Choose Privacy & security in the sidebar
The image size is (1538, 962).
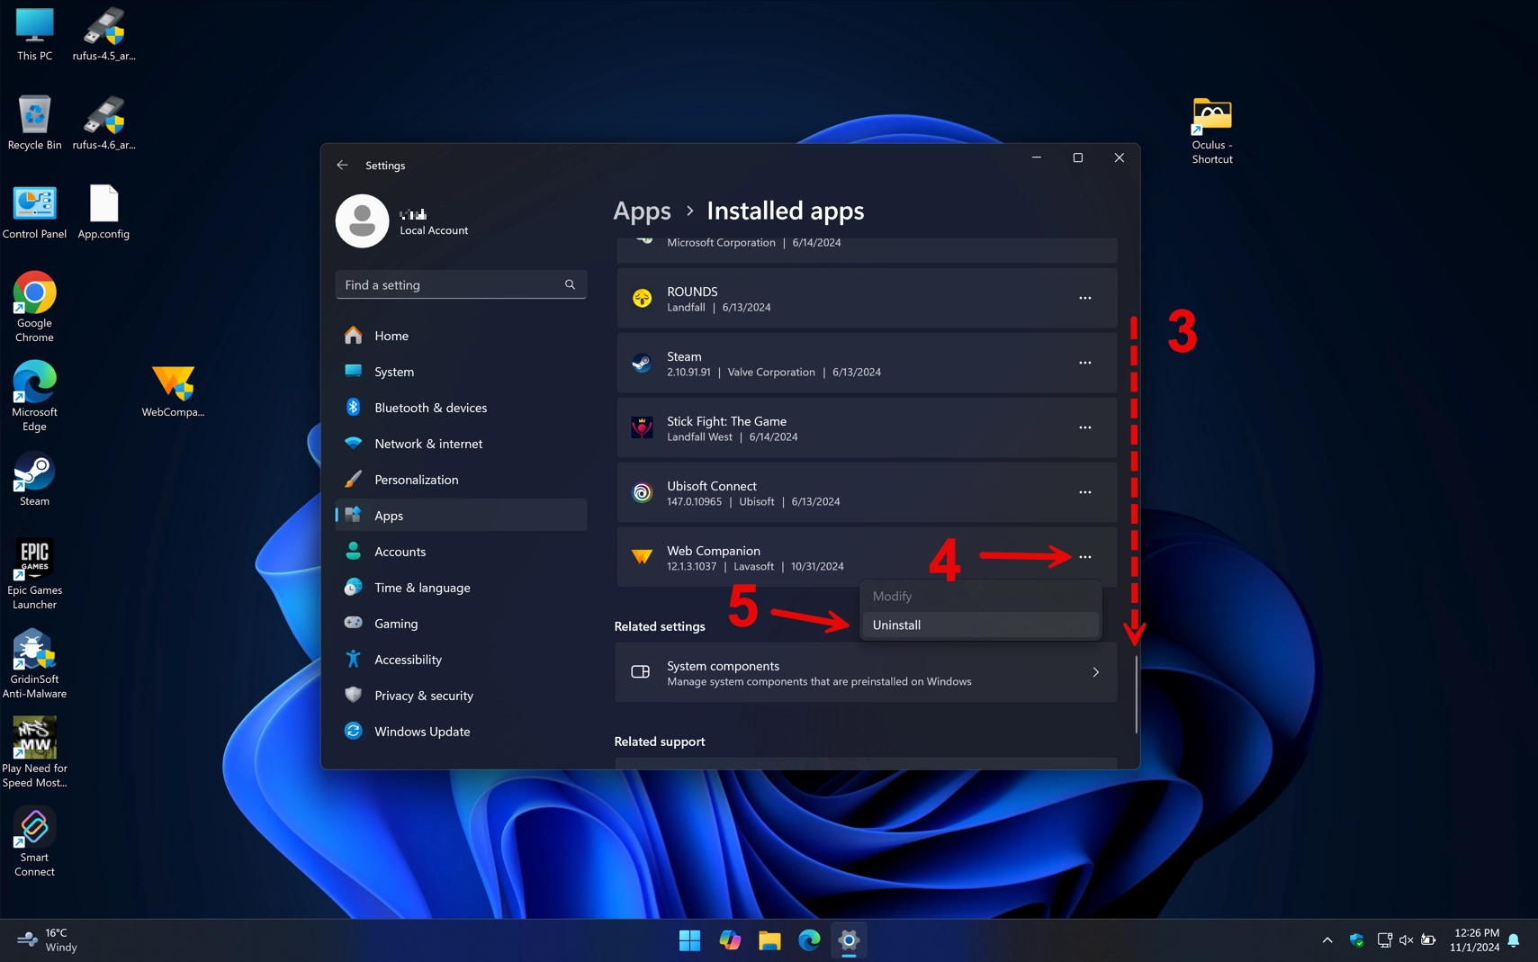424,695
